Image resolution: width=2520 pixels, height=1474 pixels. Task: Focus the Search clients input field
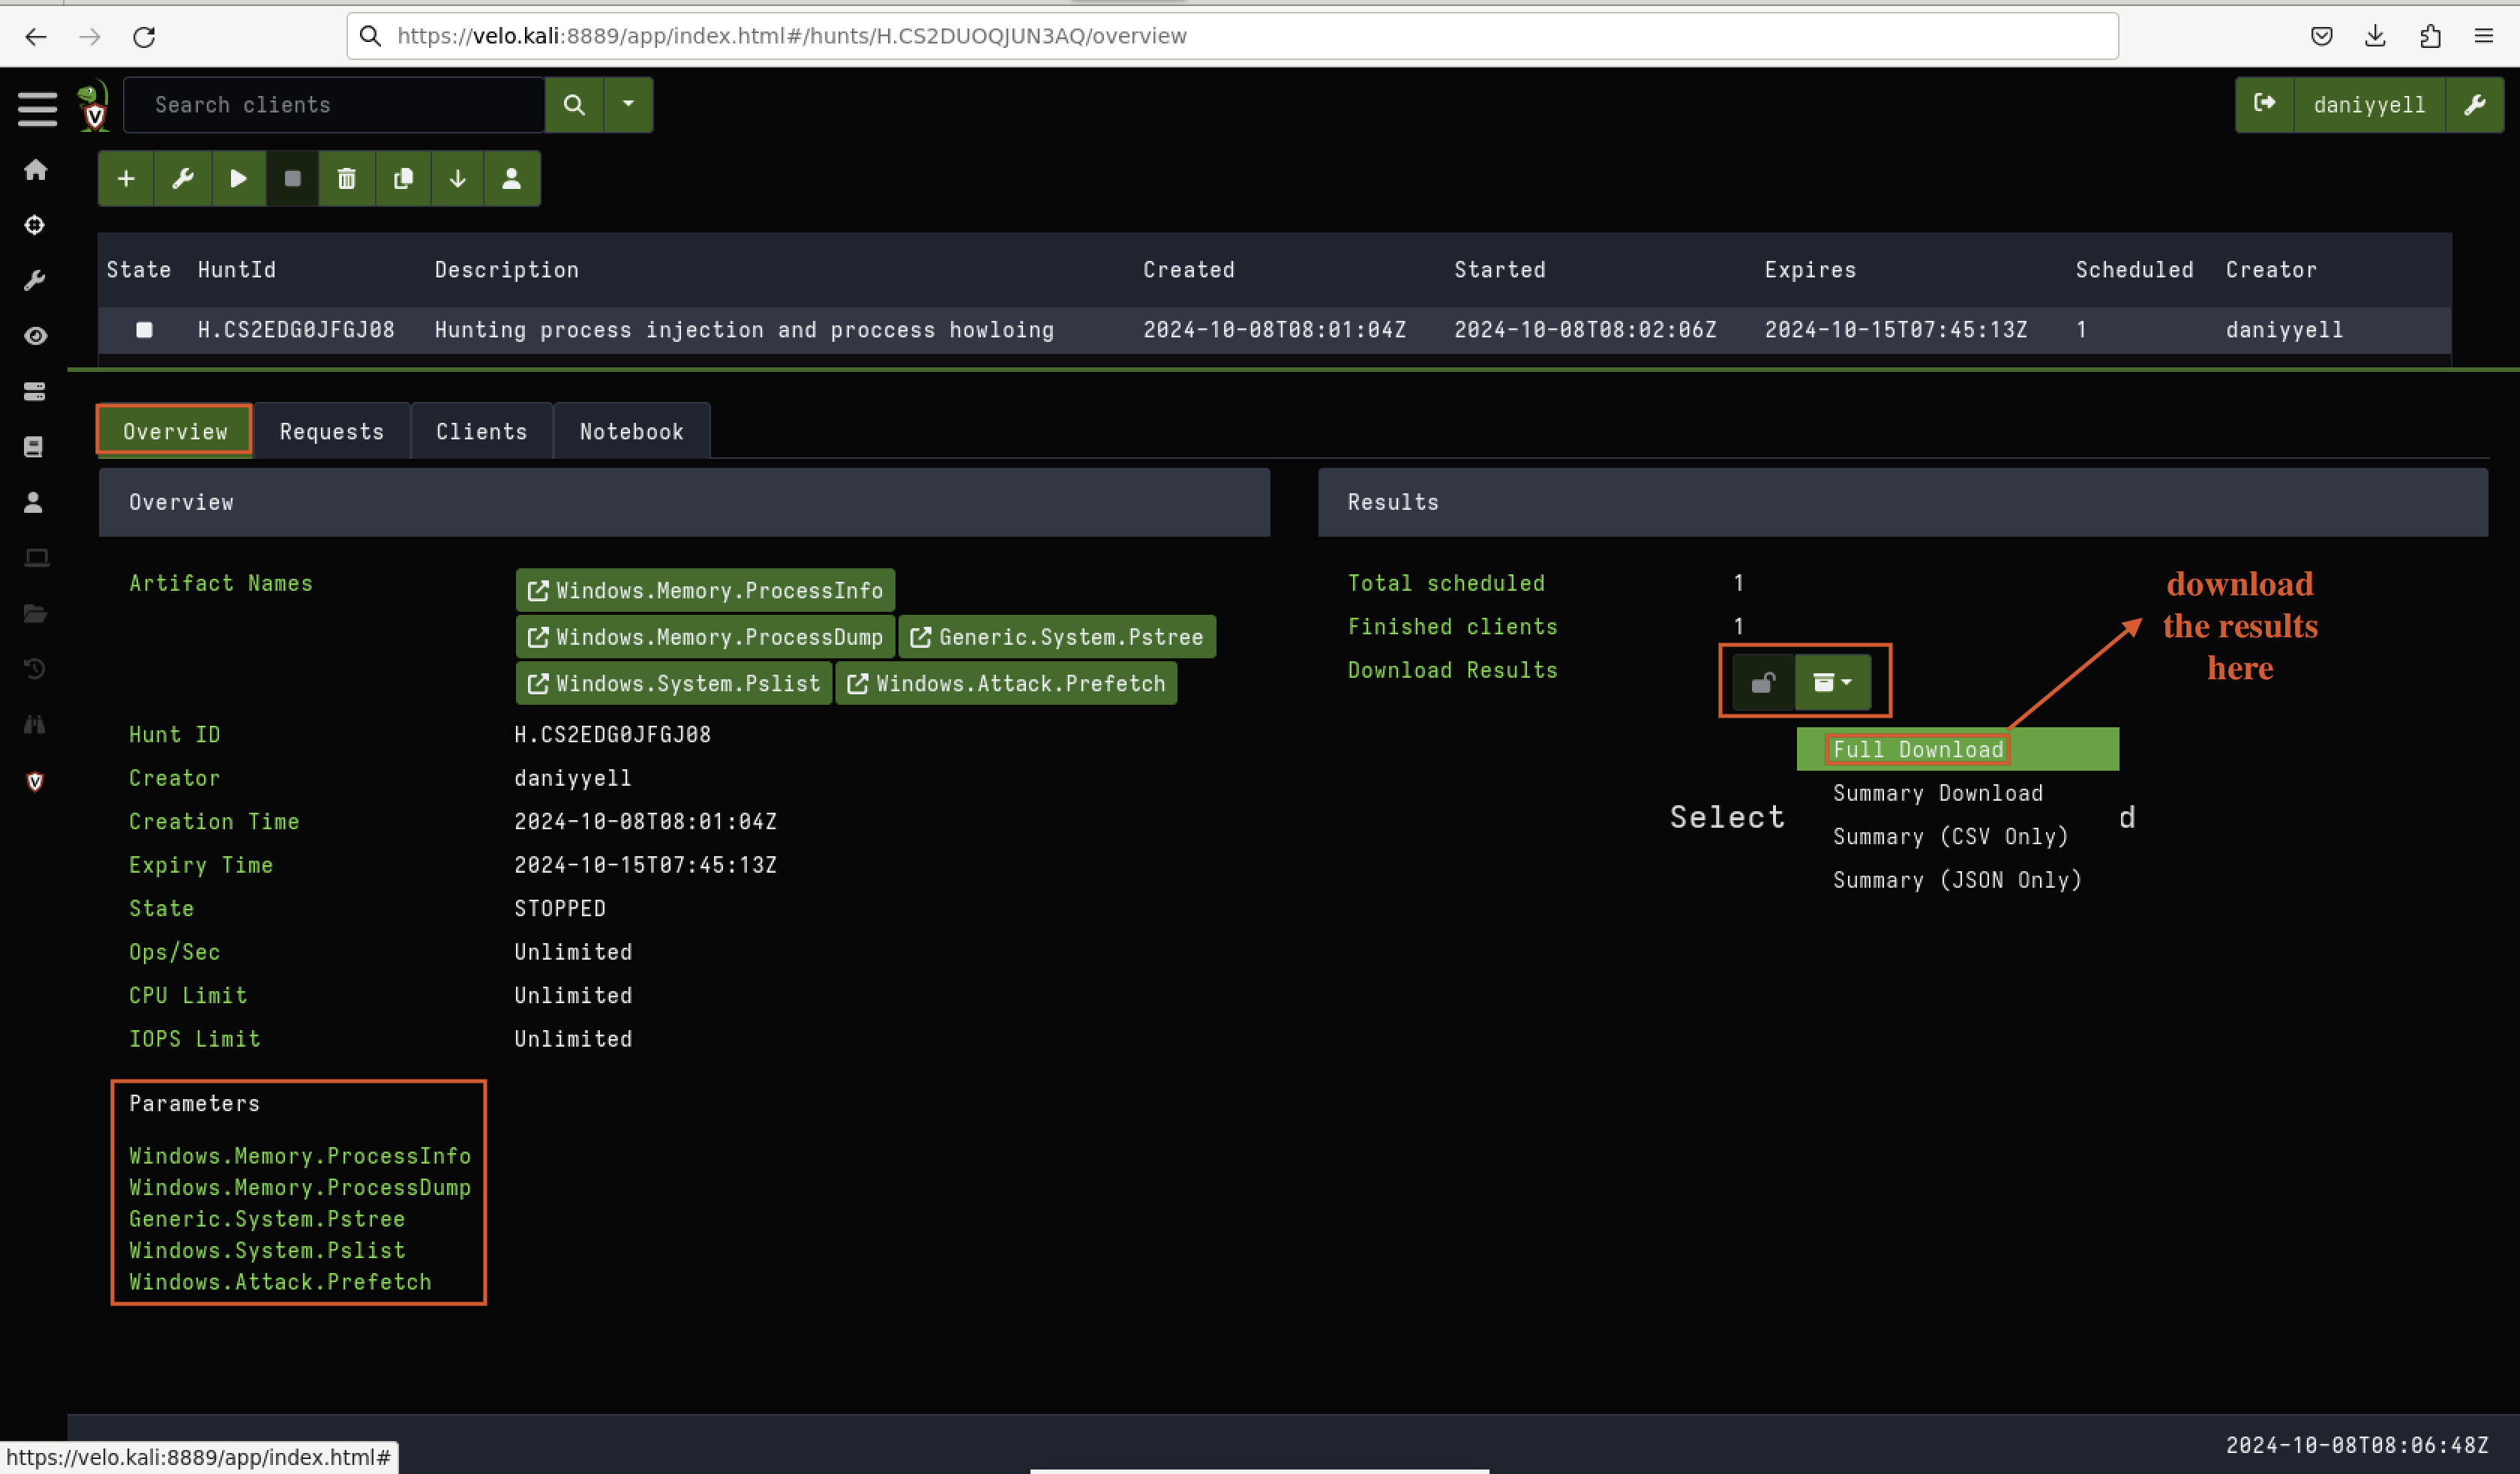(334, 104)
